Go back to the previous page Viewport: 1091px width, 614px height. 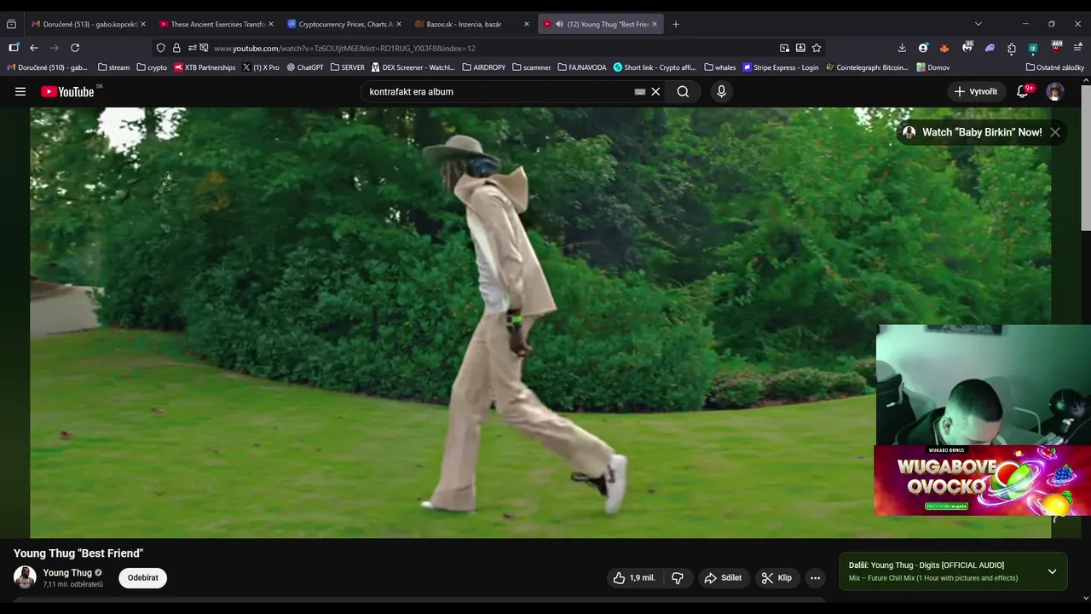[34, 48]
